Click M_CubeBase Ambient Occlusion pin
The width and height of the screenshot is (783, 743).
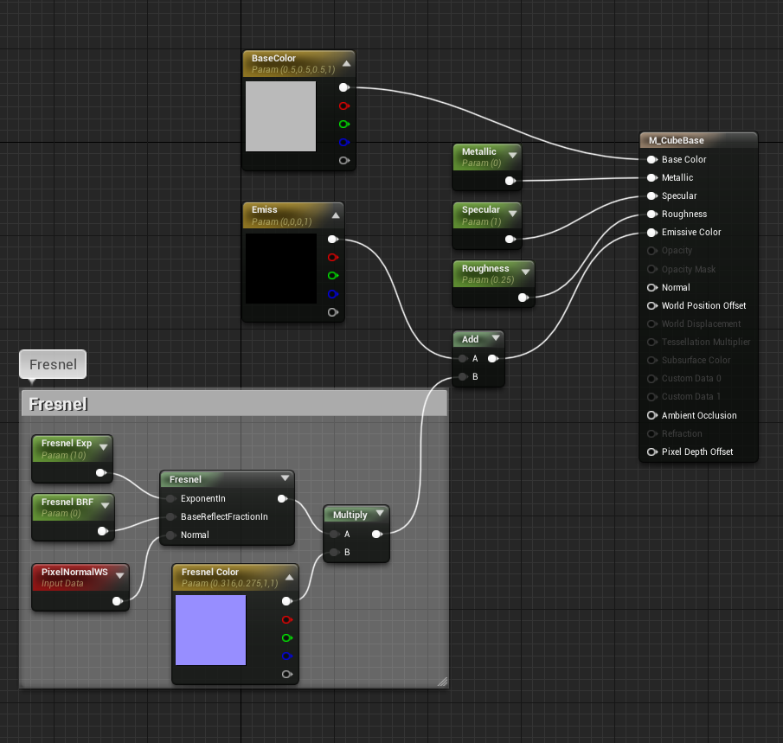pos(652,415)
